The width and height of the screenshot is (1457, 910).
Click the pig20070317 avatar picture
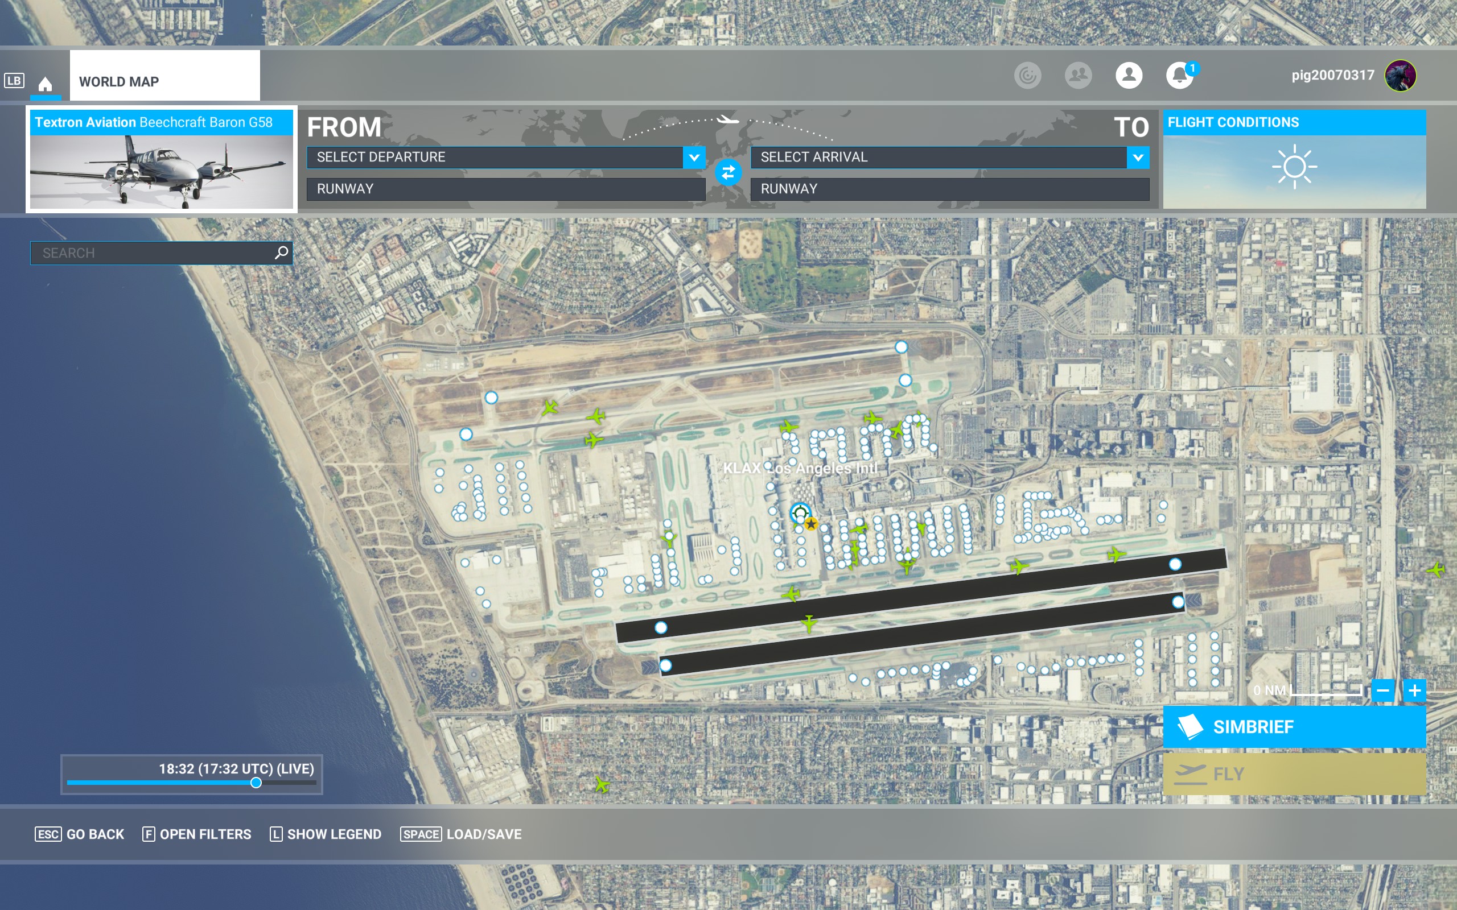[x=1401, y=76]
